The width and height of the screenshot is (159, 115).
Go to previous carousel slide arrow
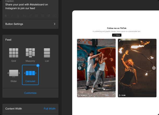79,68
